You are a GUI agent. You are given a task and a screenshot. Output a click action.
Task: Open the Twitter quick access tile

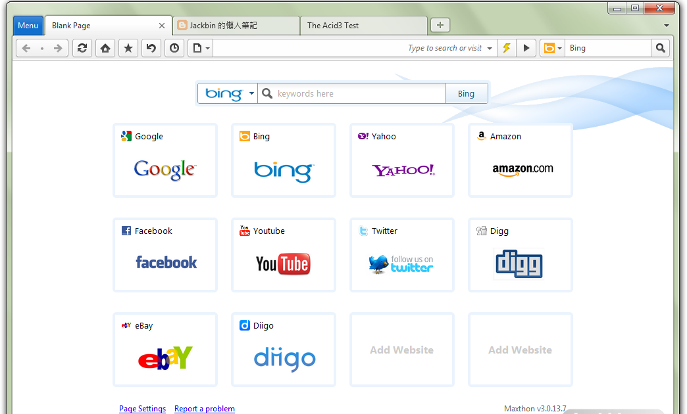402,255
